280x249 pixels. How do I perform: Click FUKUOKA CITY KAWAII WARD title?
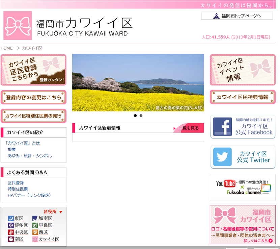click(83, 34)
